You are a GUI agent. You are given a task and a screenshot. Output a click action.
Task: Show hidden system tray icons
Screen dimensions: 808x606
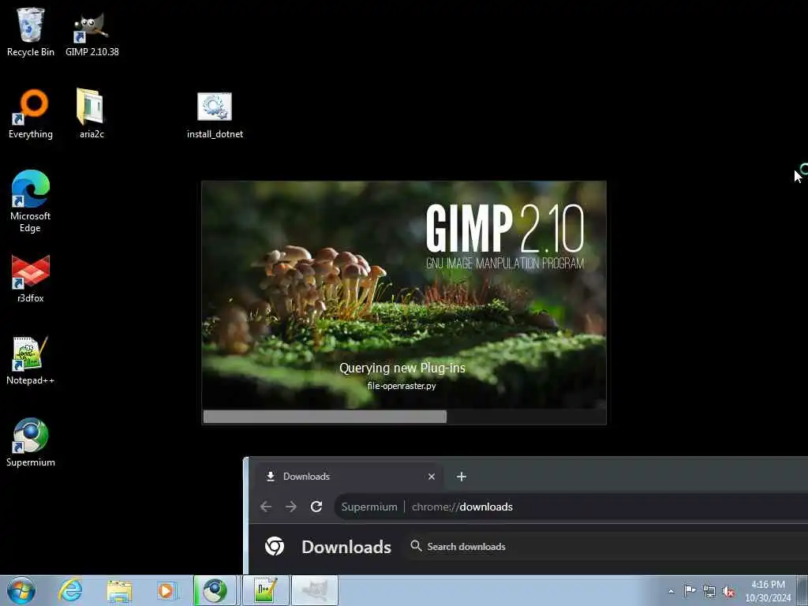click(671, 591)
